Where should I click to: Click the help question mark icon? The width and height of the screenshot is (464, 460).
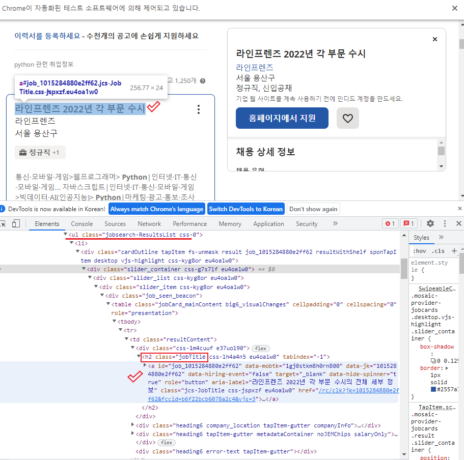pyautogui.click(x=203, y=81)
